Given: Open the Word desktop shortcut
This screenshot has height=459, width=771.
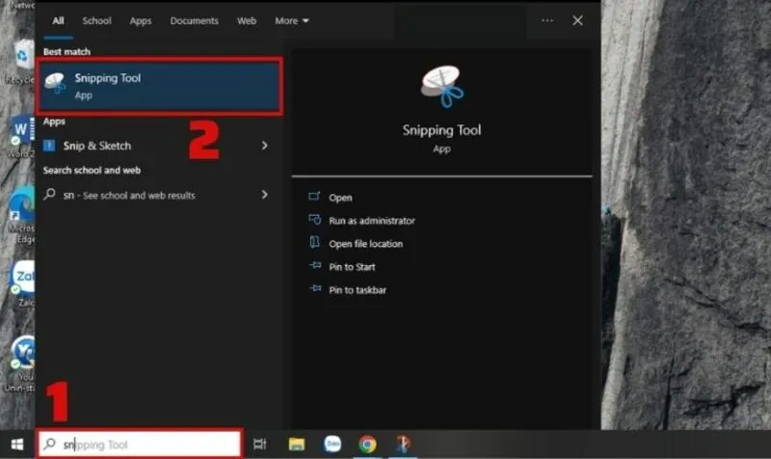Looking at the screenshot, I should tap(21, 135).
